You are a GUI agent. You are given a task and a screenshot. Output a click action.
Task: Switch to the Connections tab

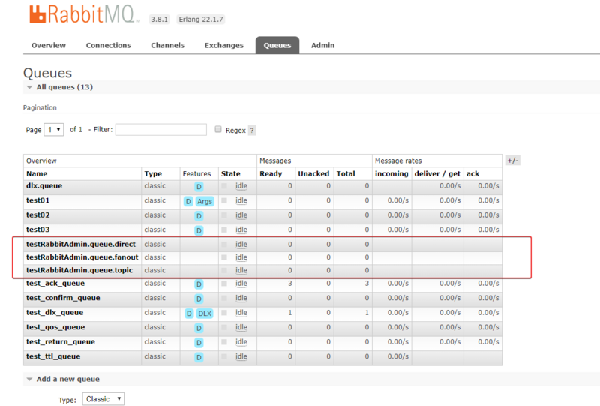(x=108, y=45)
